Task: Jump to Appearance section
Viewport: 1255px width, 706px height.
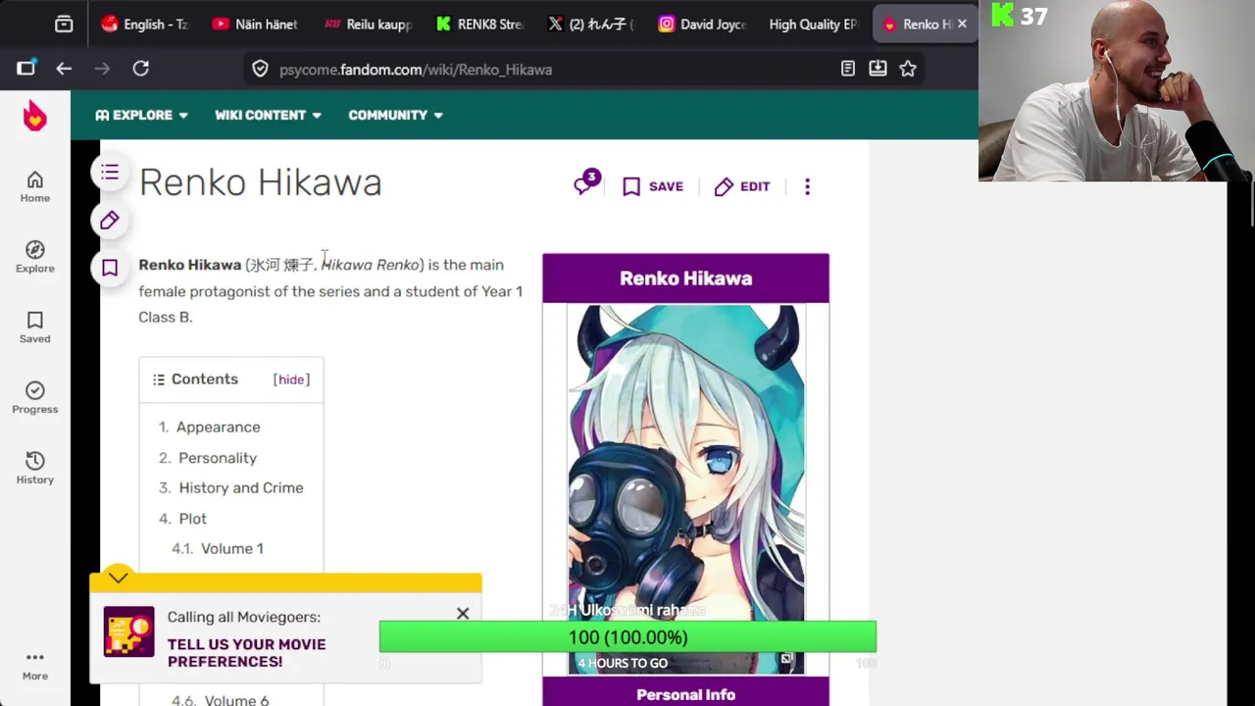Action: (218, 428)
